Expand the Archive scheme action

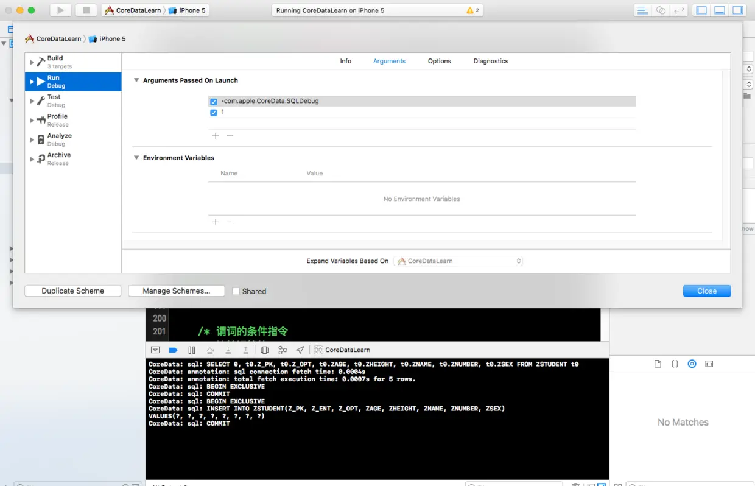coord(32,159)
